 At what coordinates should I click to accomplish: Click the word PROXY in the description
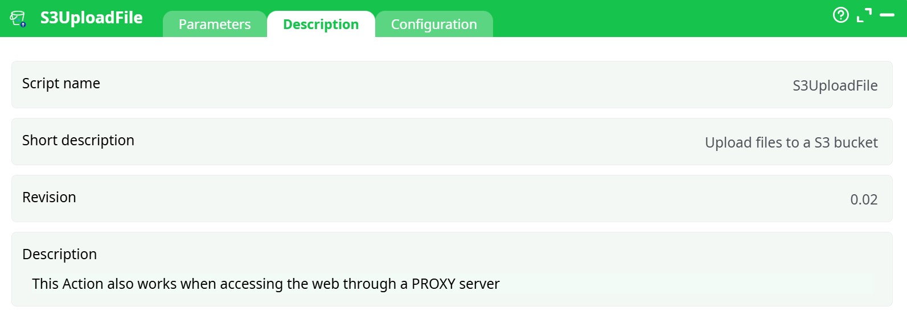coord(433,284)
